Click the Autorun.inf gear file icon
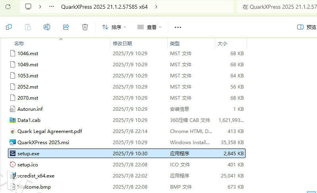 [x=12, y=109]
